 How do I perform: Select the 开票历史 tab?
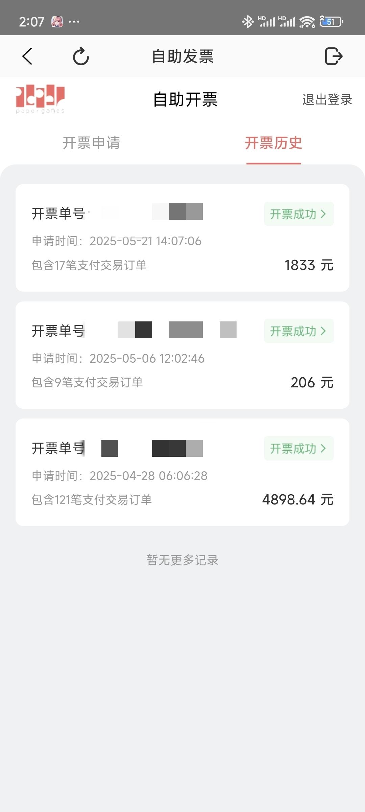tap(273, 143)
